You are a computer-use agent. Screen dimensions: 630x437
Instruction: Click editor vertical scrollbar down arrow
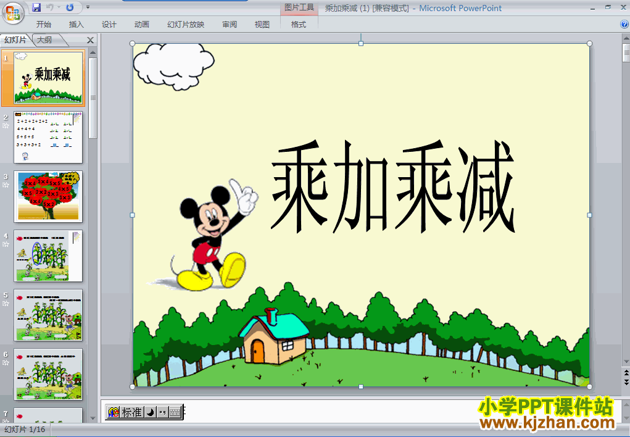tap(626, 362)
